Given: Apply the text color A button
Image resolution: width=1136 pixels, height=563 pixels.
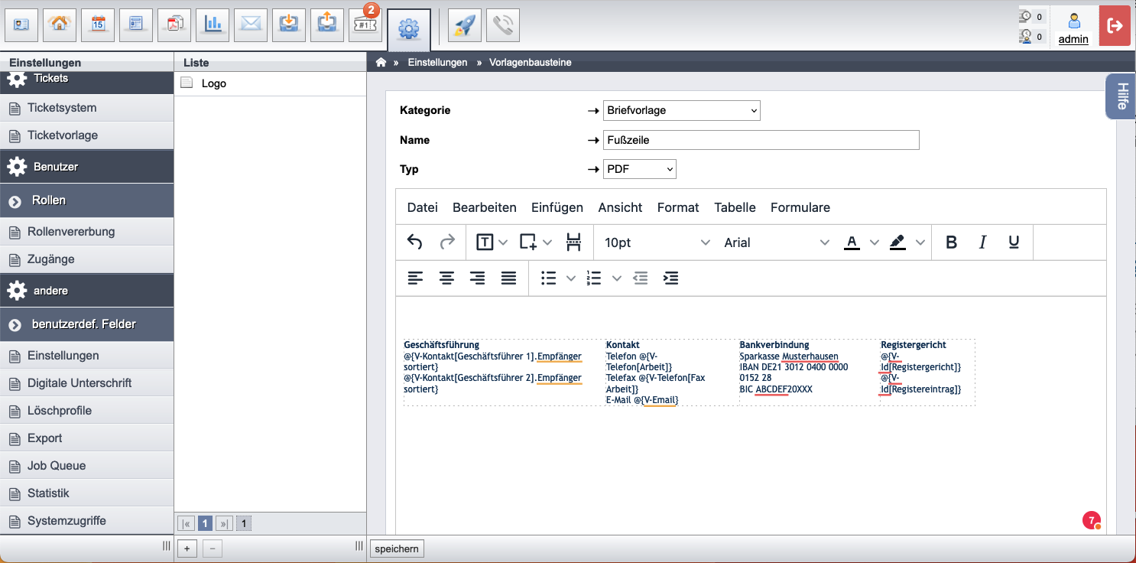Looking at the screenshot, I should click(852, 242).
